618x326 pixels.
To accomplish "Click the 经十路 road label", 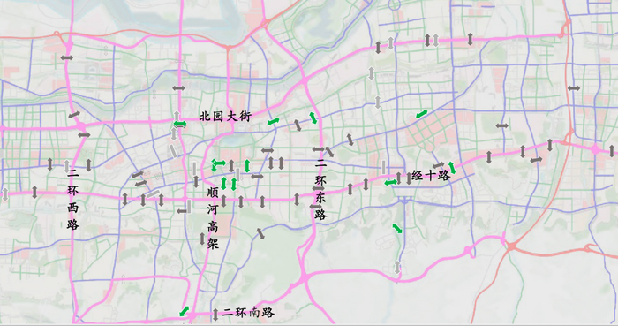I will point(431,176).
